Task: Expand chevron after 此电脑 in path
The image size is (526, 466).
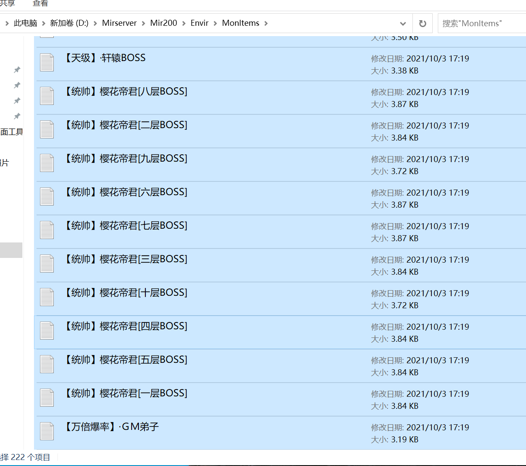Action: point(43,23)
